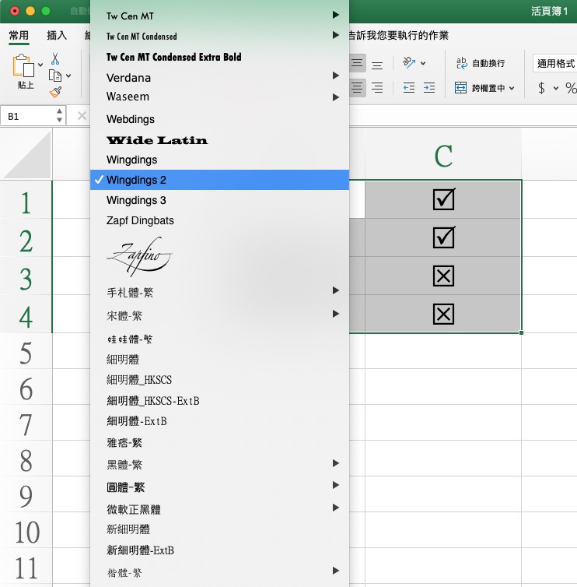This screenshot has width=577, height=587.
Task: Click the checked box in cell C2
Action: (444, 237)
